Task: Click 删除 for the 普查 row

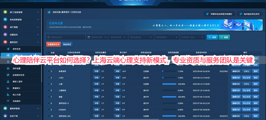Action: click(255, 97)
